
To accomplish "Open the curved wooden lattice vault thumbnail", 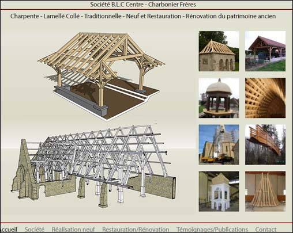I will coord(265,98).
